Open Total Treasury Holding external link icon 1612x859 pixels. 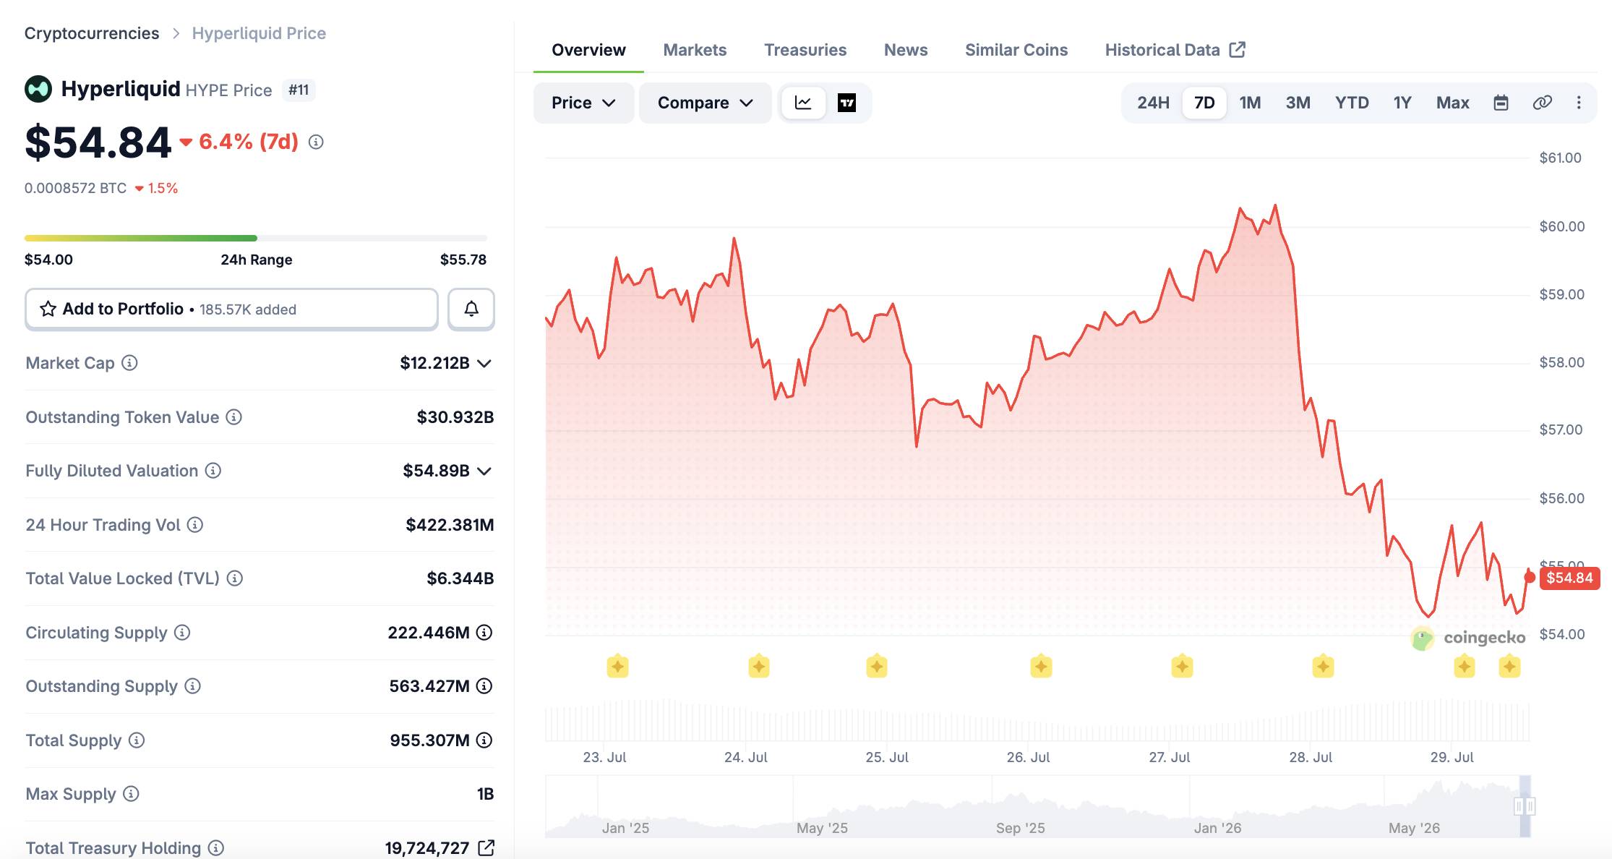click(x=486, y=847)
